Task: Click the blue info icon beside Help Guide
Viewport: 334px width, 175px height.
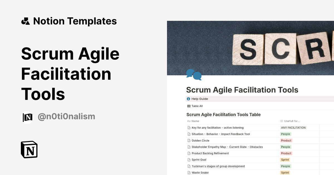Action: pyautogui.click(x=188, y=99)
